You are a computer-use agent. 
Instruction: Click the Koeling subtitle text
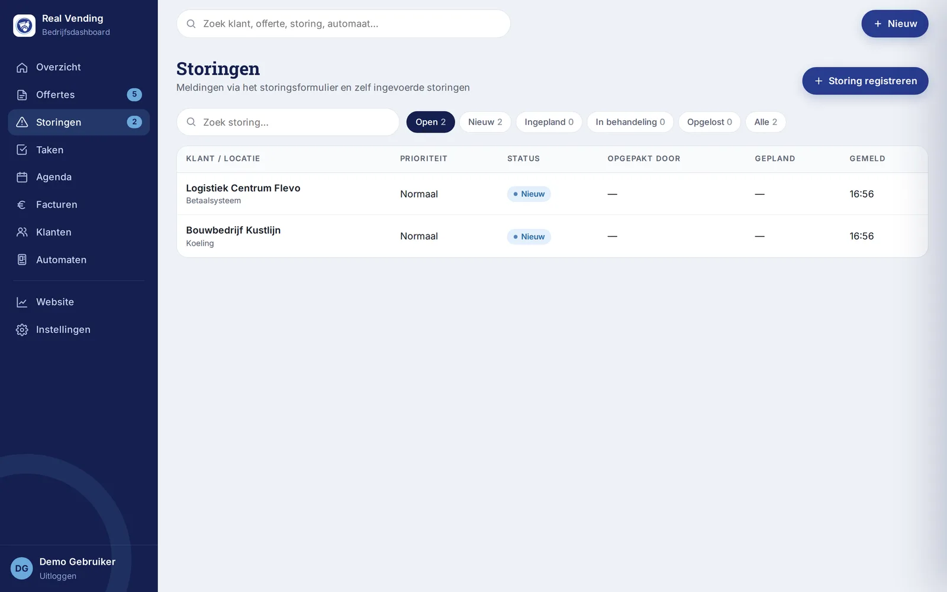pyautogui.click(x=200, y=243)
